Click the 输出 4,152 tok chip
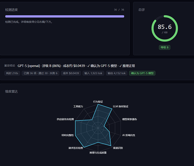The width and height of the screenshot is (194, 166). 116,73
